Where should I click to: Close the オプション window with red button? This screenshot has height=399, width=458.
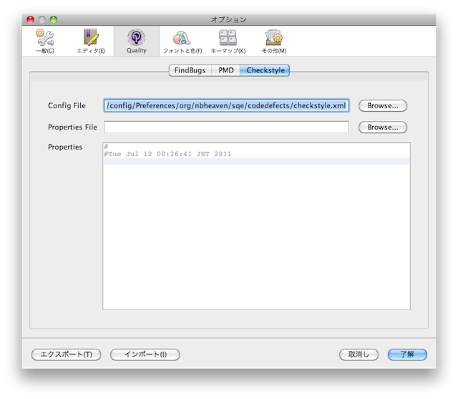click(31, 19)
